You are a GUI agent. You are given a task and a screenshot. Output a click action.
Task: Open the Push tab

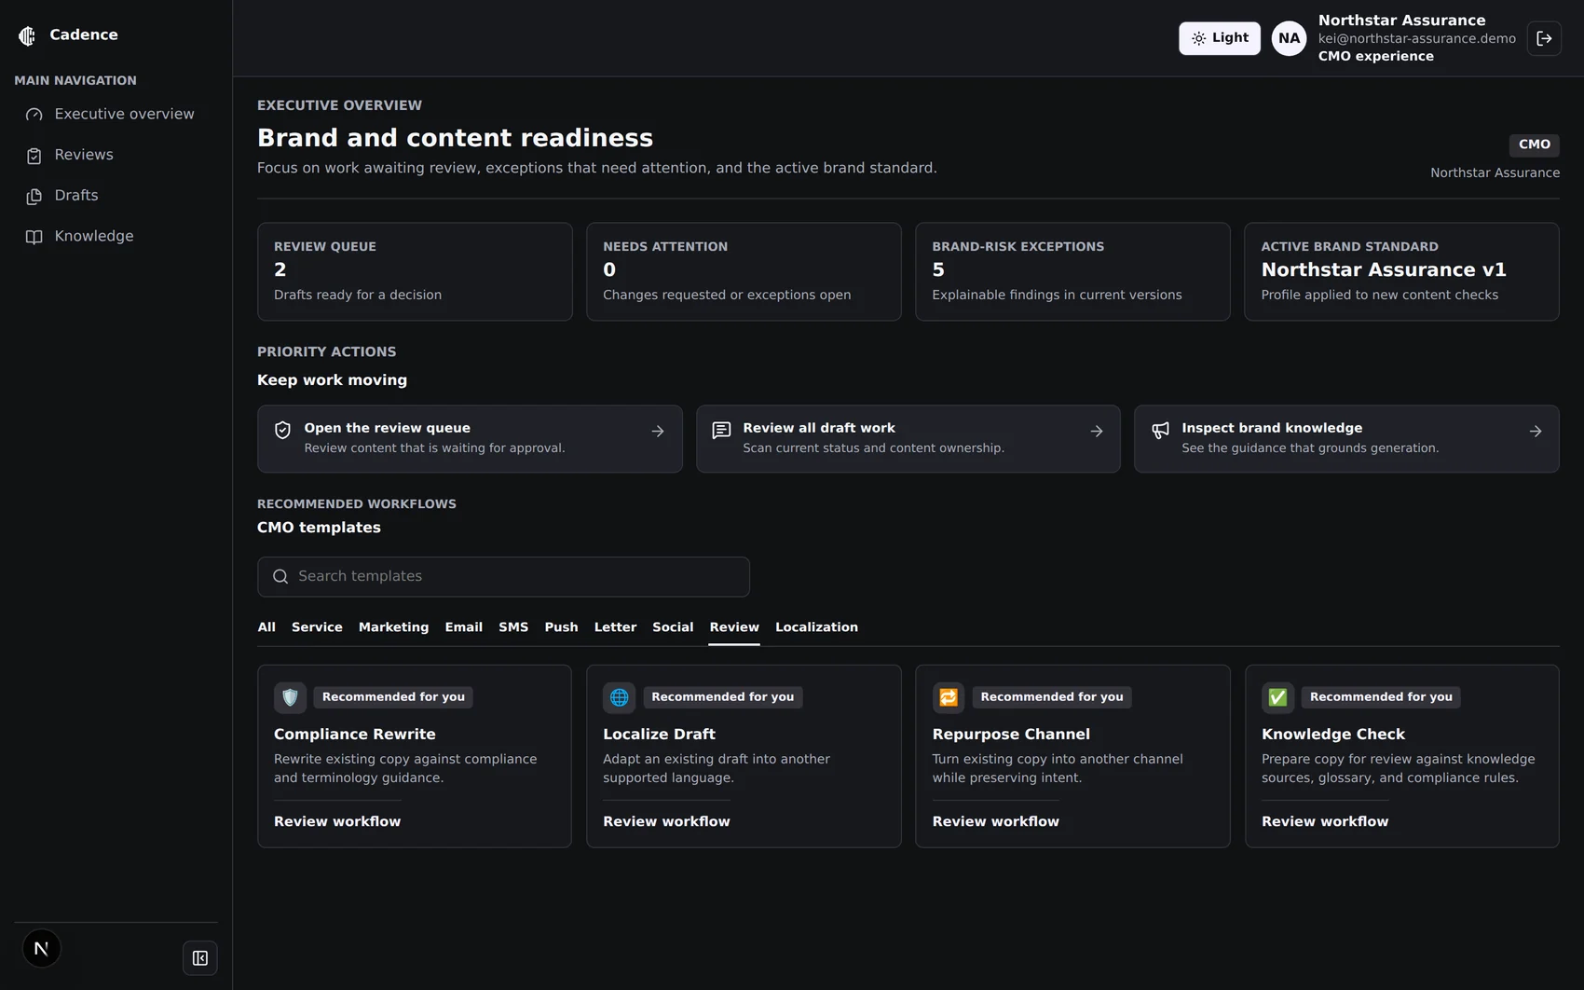coord(561,627)
